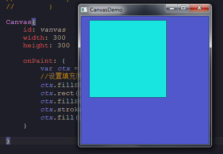Click the cyan filled rectangle

coord(128,59)
